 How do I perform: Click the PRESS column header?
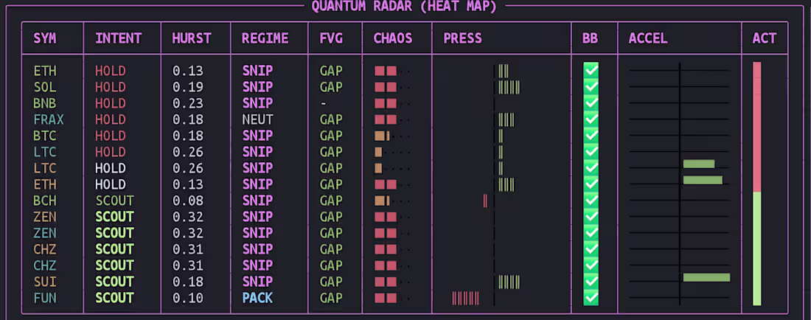[462, 38]
